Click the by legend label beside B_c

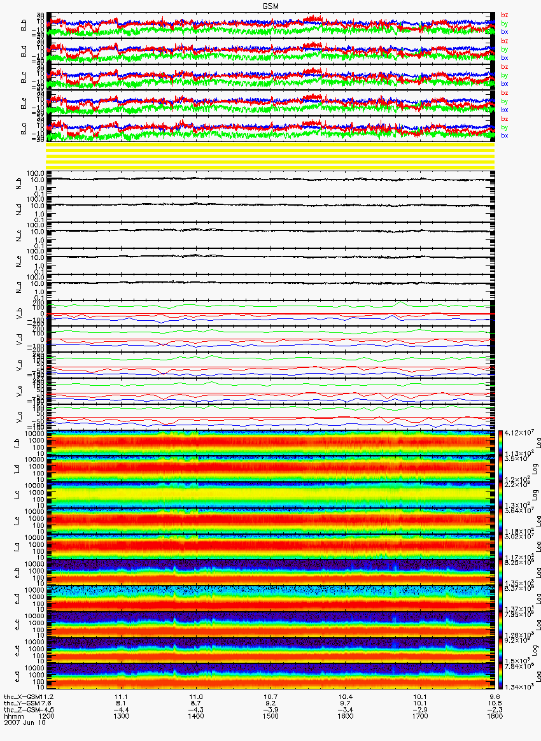point(504,75)
